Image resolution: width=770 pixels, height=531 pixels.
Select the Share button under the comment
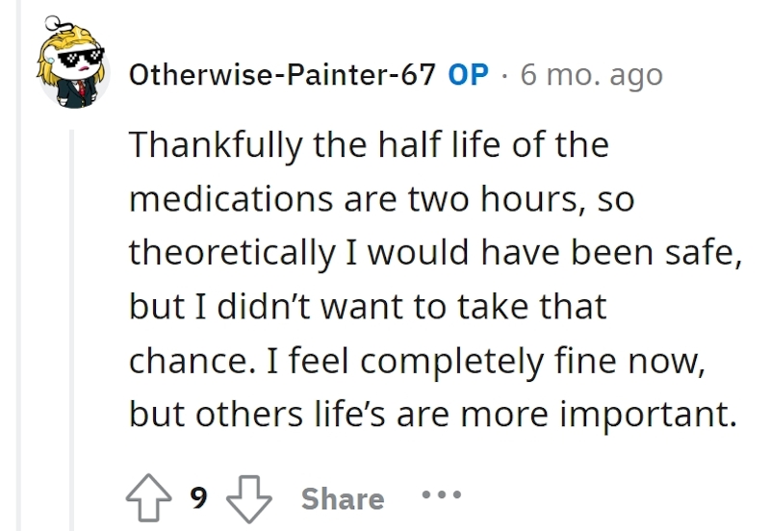(x=343, y=499)
